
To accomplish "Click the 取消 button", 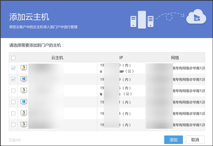I will [195, 140].
